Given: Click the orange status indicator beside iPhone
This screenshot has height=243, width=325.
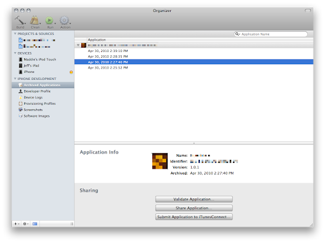Looking at the screenshot, I should click(71, 72).
